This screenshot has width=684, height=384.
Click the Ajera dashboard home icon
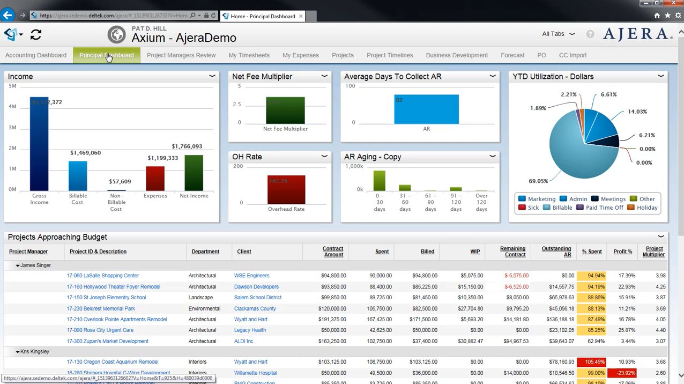pos(11,34)
